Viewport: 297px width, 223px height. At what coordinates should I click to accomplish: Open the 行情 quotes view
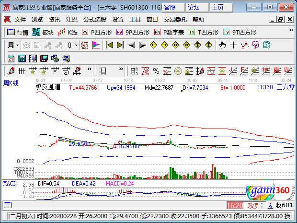tap(17, 32)
